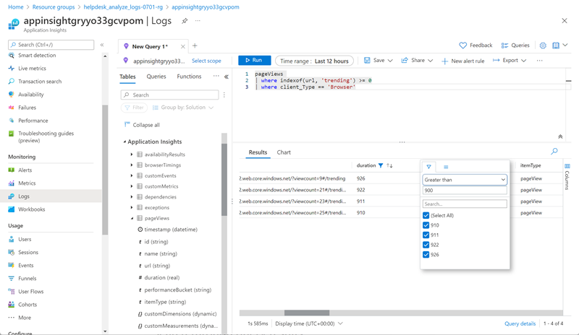The height and width of the screenshot is (335, 579).
Task: Click Select scope link
Action: (206, 61)
